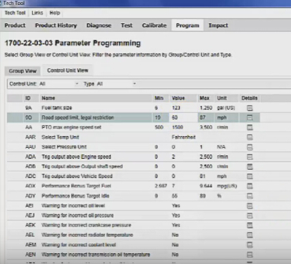Select Warning for incorrect radiator temperature row
Image resolution: width=291 pixels, height=264 pixels.
(x=134, y=235)
